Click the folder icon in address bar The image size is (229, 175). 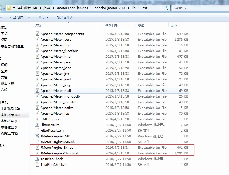[x=9, y=8]
